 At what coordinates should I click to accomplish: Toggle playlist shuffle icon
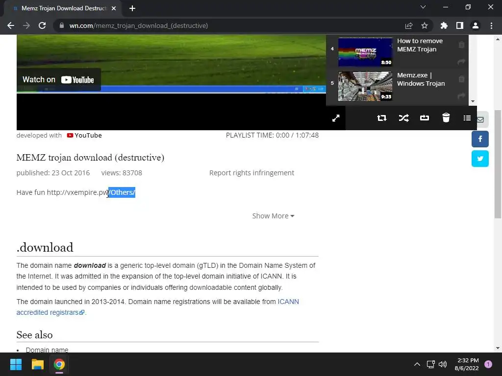point(404,118)
